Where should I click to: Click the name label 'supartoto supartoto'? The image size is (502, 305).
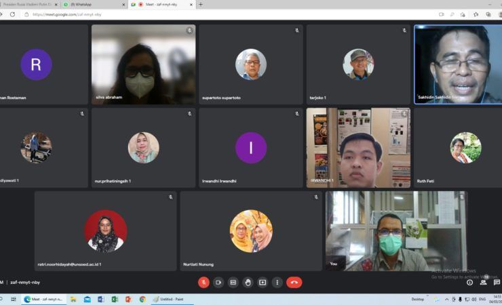221,98
